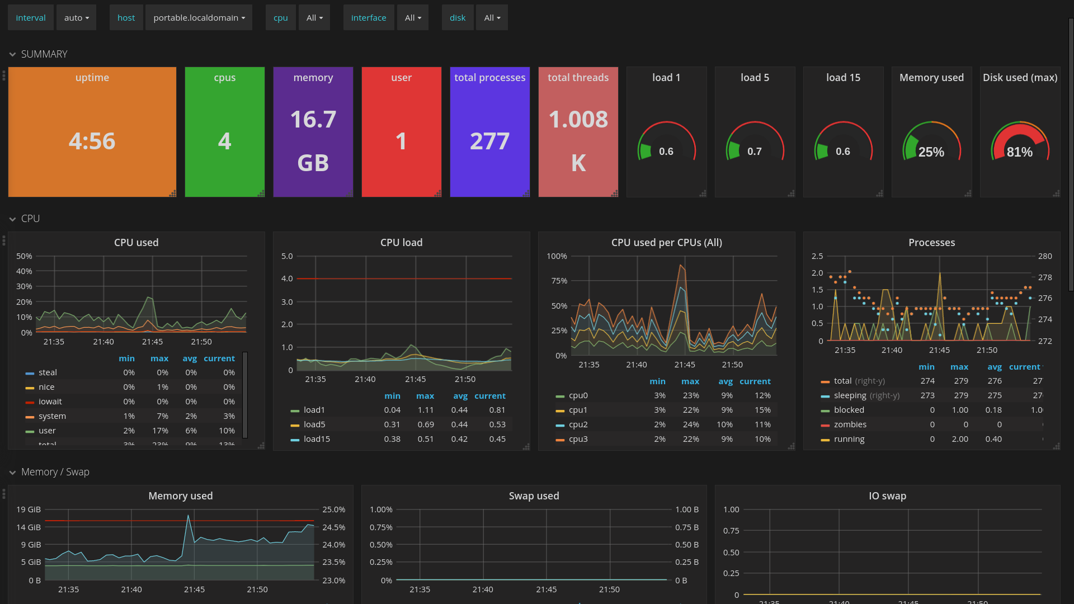Screen dimensions: 1074x604
Task: Click Memory / Swap row drag handle dots
Action: coord(4,494)
